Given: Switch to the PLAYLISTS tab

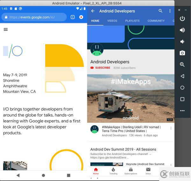Looking at the screenshot, I should pos(132,21).
